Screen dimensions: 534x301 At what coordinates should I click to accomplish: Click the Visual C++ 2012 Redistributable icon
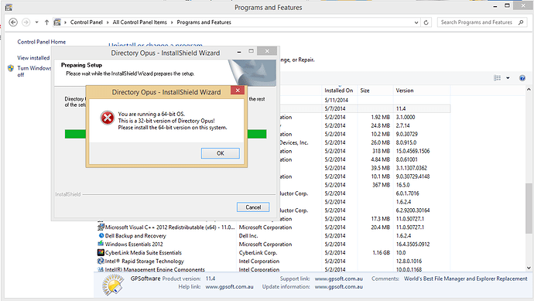pyautogui.click(x=101, y=227)
